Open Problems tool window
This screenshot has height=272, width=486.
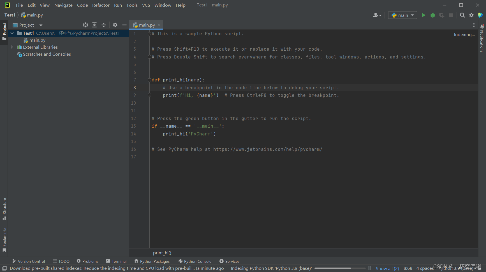pos(87,261)
